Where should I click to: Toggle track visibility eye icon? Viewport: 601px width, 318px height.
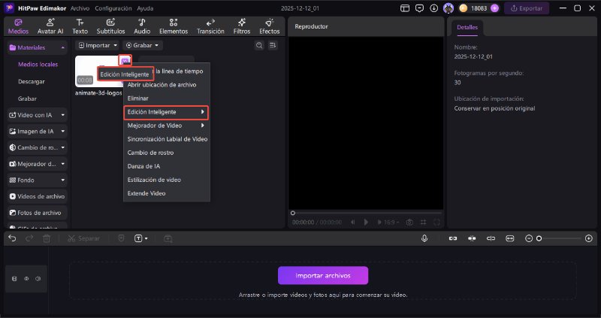(26, 278)
